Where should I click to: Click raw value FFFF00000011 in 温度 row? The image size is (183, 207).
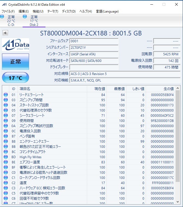(x=163, y=183)
